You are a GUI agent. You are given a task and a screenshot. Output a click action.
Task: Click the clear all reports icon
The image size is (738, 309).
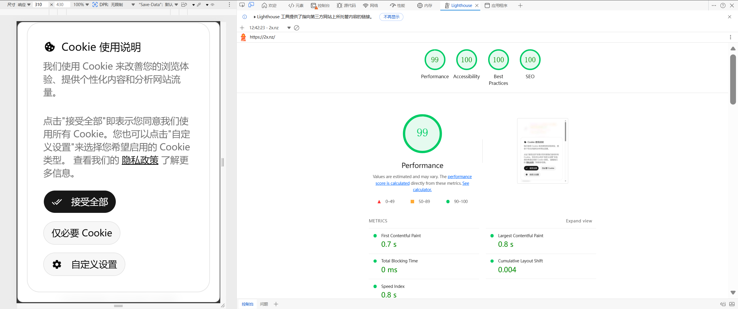[x=297, y=28]
